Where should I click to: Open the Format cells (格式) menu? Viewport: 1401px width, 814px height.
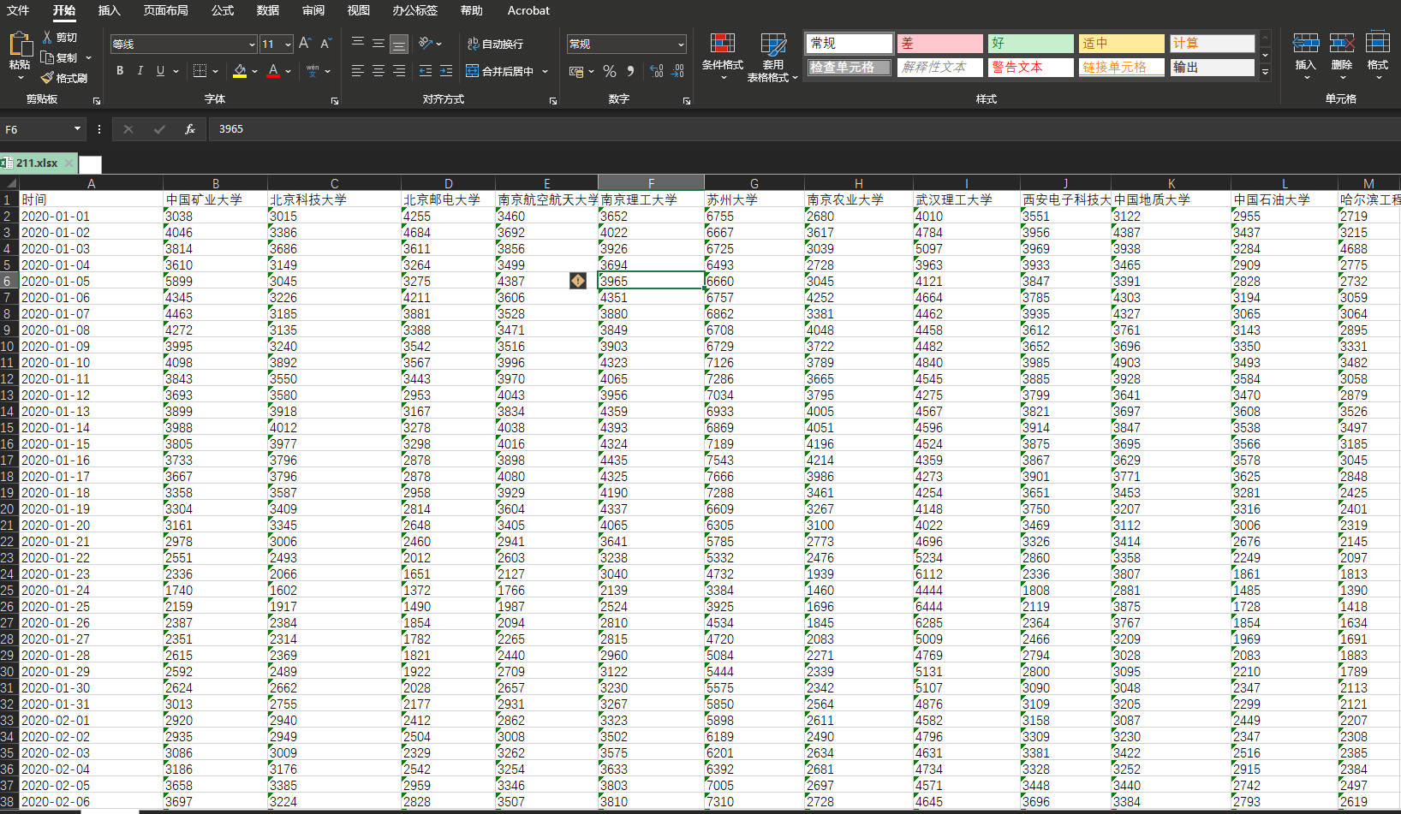coord(1378,56)
